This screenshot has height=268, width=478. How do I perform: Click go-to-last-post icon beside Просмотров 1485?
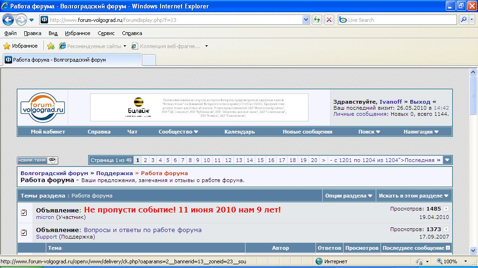point(445,209)
